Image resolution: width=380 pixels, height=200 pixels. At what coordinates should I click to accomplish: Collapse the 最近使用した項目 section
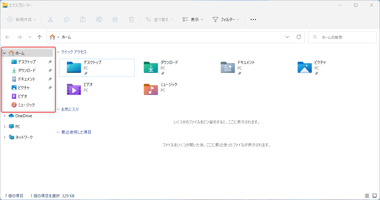[x=58, y=132]
